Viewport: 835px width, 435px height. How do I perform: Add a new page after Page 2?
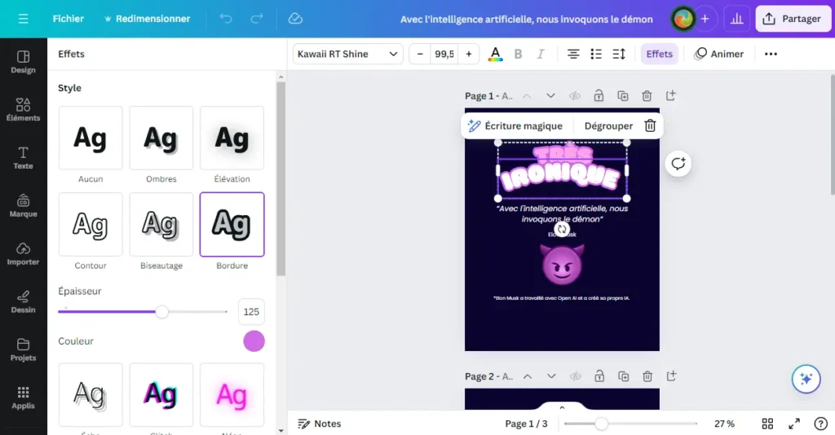click(671, 376)
